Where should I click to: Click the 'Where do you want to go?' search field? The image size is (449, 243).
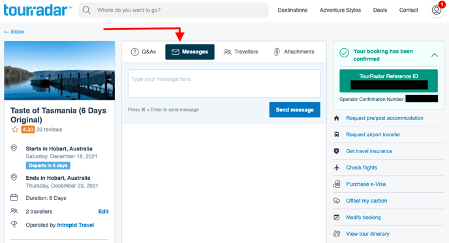click(x=174, y=10)
